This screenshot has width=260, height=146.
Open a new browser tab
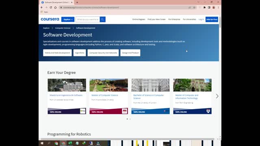(x=77, y=2)
